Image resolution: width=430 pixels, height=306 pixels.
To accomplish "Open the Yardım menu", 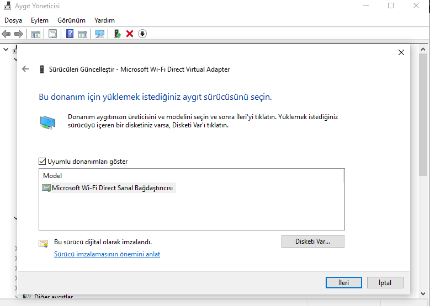I will click(x=104, y=20).
